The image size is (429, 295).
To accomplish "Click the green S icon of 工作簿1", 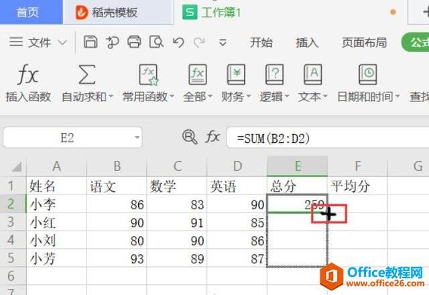I will [x=190, y=12].
